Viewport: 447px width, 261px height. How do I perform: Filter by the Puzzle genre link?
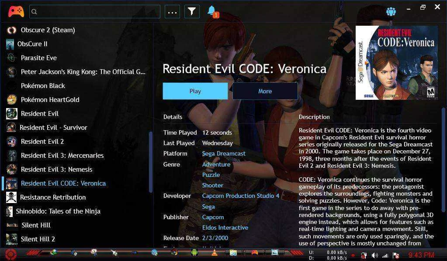pyautogui.click(x=211, y=175)
